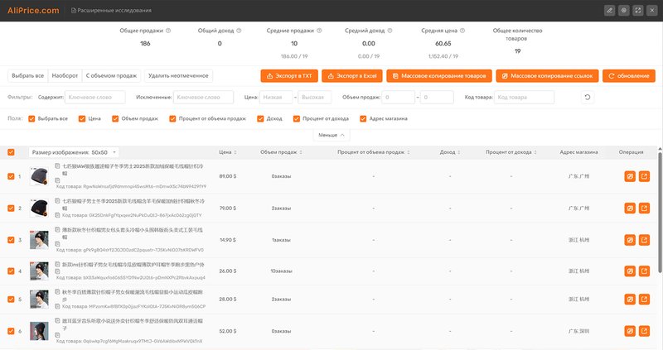The height and width of the screenshot is (350, 663).
Task: Focus Код товара filter input
Action: (x=524, y=97)
